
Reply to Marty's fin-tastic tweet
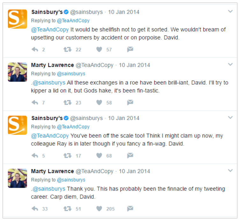click(x=35, y=103)
